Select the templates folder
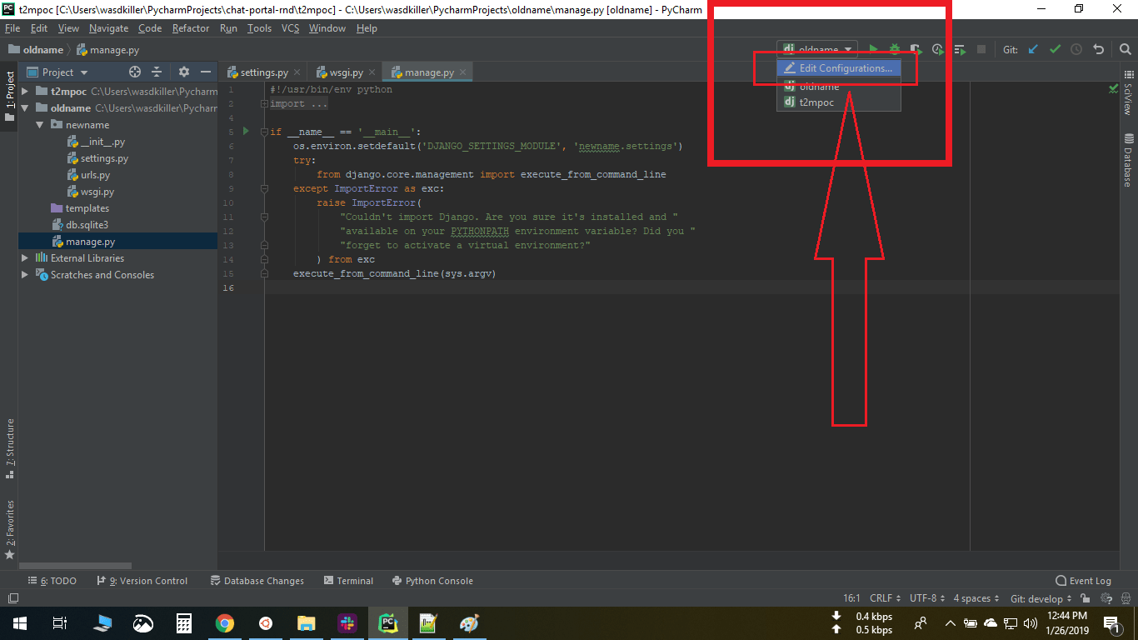 (80, 208)
